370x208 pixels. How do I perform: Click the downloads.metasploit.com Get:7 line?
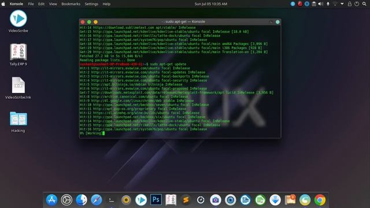pos(176,92)
